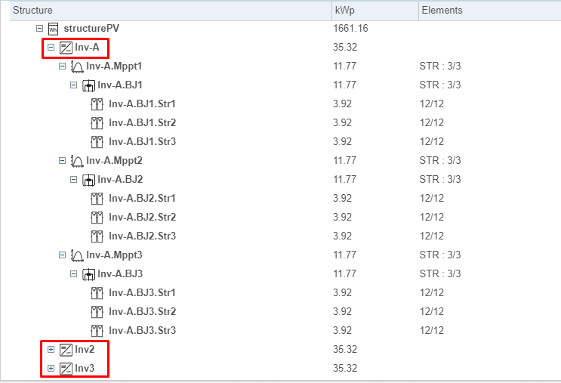Viewport: 561px width, 383px height.
Task: Click the Inv-A.BJ3.Str2 string icon
Action: (97, 312)
